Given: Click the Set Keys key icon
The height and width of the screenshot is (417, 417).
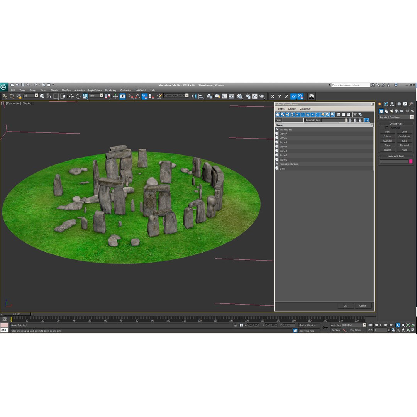Looking at the screenshot, I should point(325,327).
